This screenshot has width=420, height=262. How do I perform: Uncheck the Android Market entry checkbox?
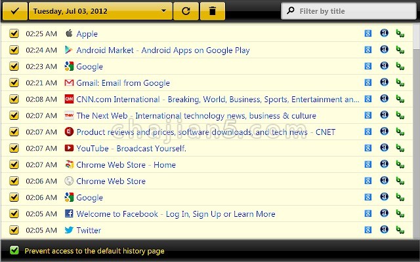(x=14, y=50)
